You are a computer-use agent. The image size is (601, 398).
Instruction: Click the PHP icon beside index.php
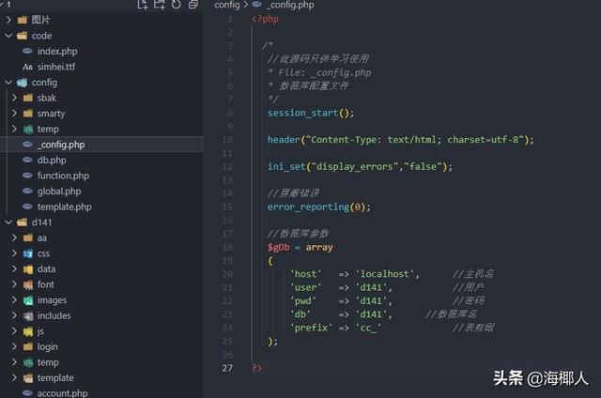(x=28, y=52)
